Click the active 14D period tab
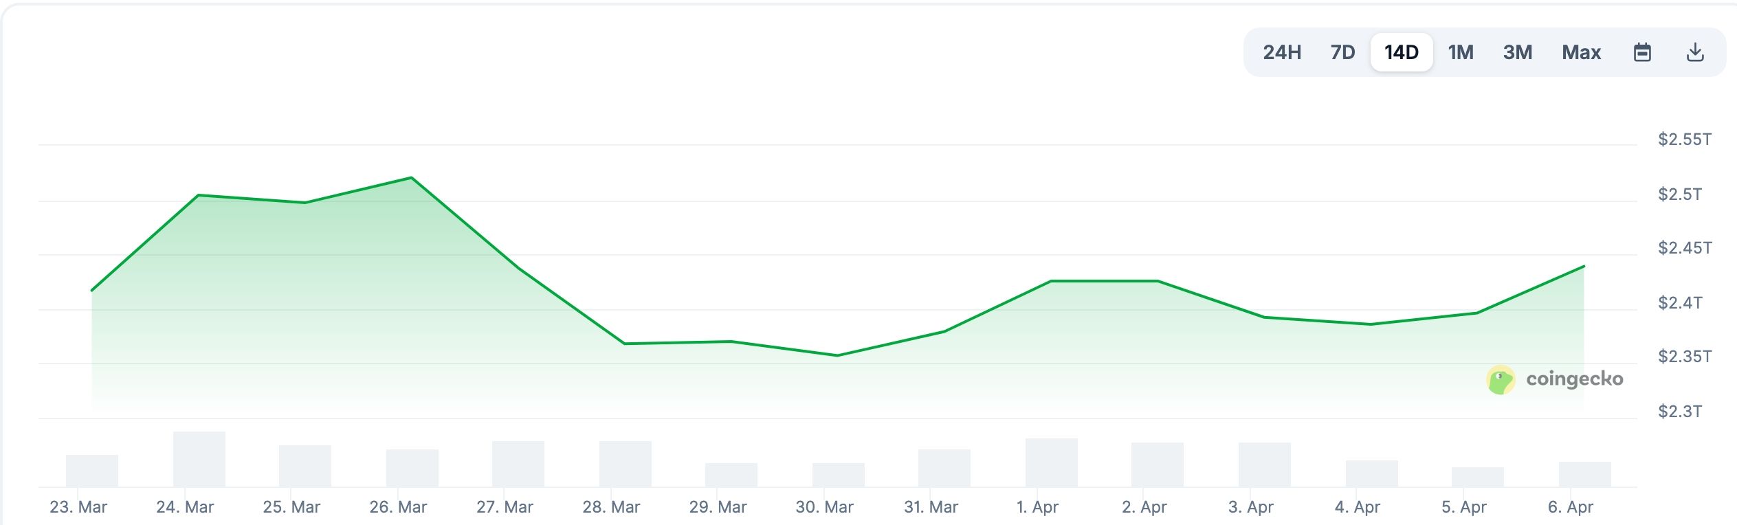1737x525 pixels. tap(1402, 52)
